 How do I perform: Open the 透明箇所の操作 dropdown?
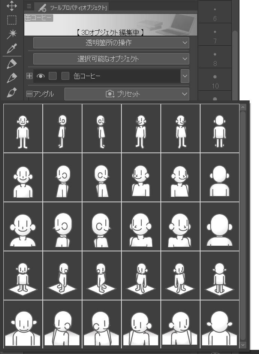(111, 43)
